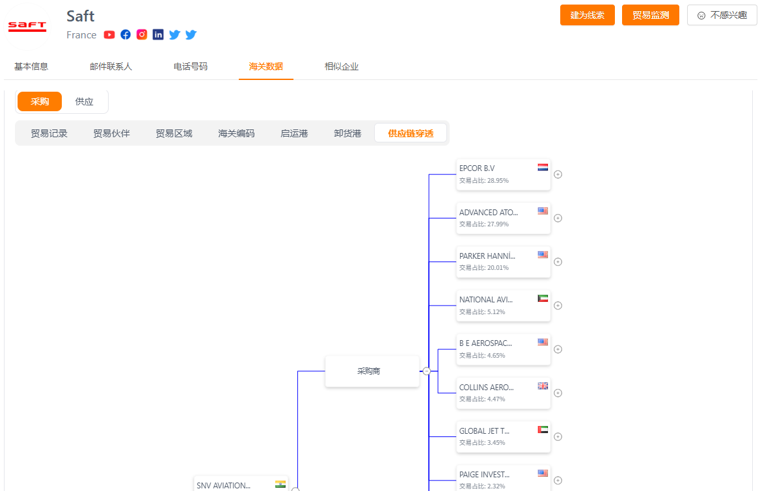The width and height of the screenshot is (760, 491).
Task: Select the 海关数据 tab
Action: tap(265, 66)
